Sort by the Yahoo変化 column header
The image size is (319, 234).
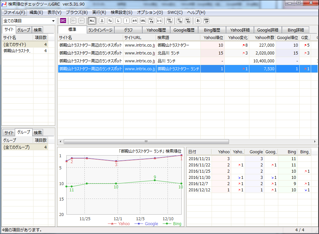237,38
